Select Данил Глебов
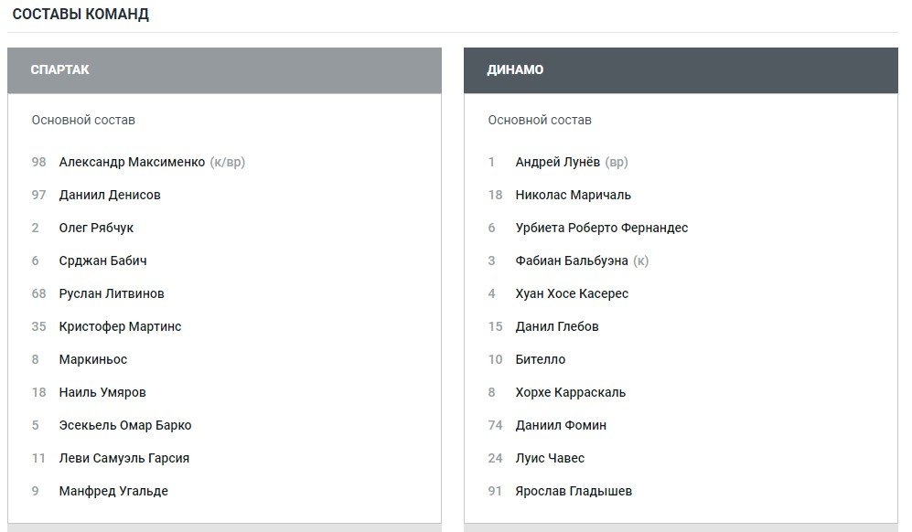Viewport: 912px width, 532px height. point(557,326)
